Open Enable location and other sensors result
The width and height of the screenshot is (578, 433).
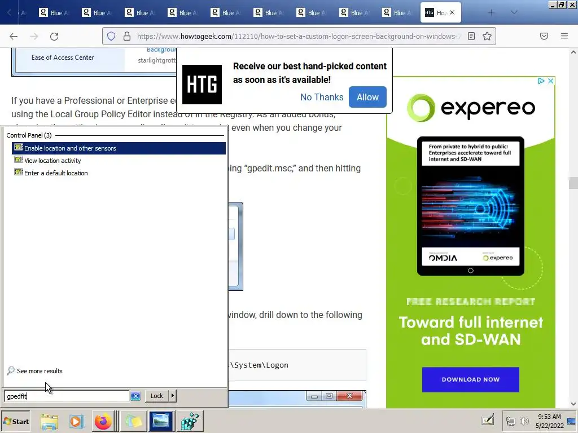tap(119, 148)
